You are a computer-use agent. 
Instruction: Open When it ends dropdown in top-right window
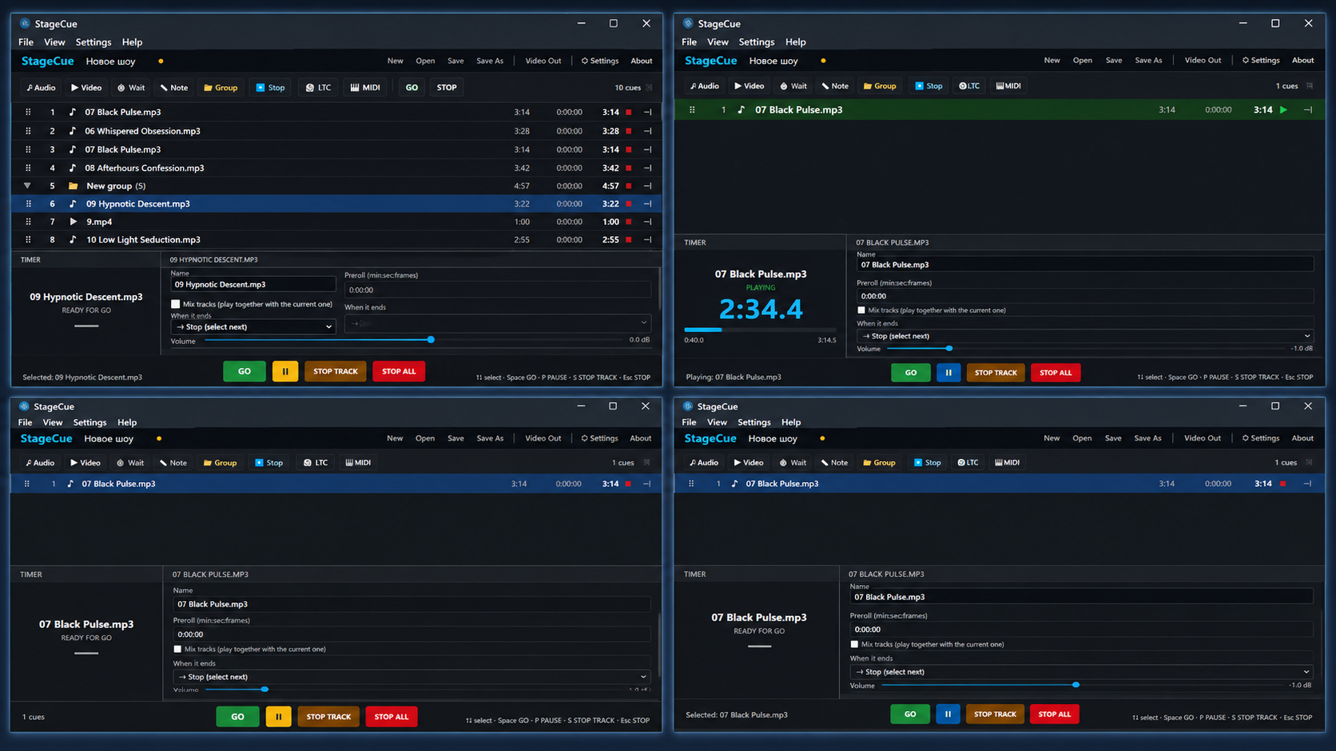1085,336
